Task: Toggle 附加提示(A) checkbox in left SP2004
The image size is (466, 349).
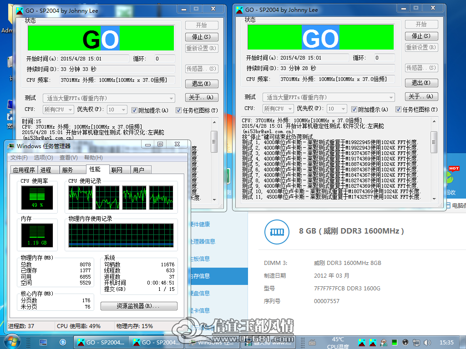Action: [x=134, y=110]
